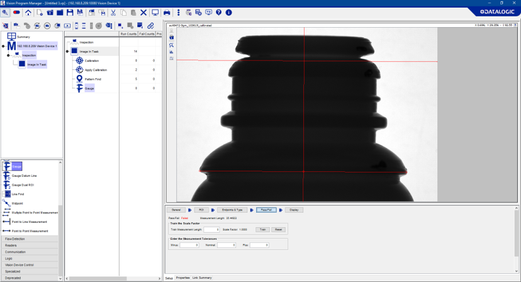Select the Line Find tool
This screenshot has height=282, width=521.
tap(19, 194)
